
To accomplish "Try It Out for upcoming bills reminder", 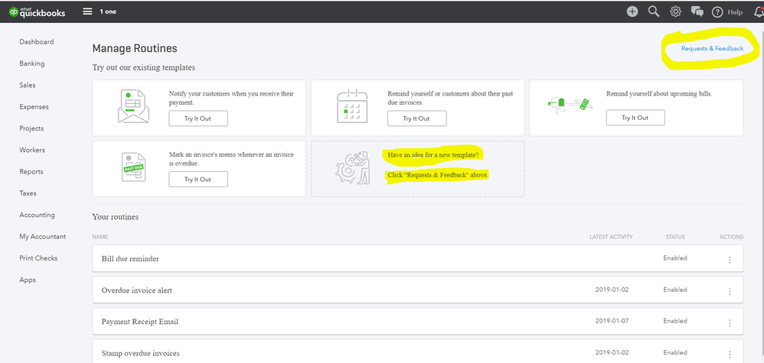I will point(635,118).
